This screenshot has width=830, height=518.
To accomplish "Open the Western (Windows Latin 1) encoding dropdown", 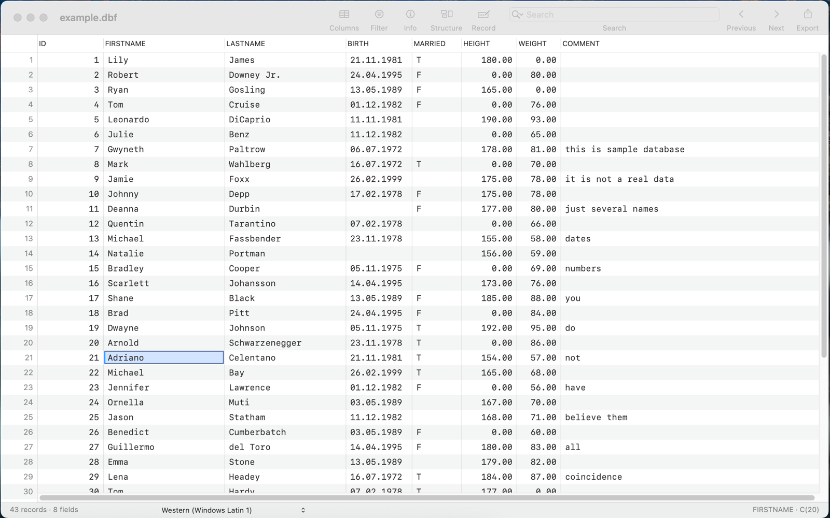I will 233,510.
